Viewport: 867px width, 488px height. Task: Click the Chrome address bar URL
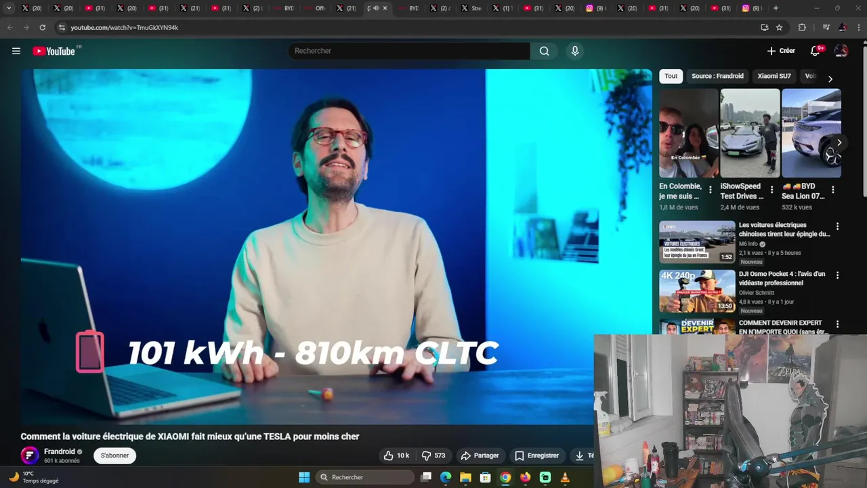[x=124, y=27]
